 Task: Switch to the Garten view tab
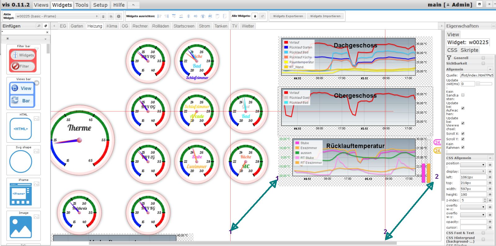(77, 26)
